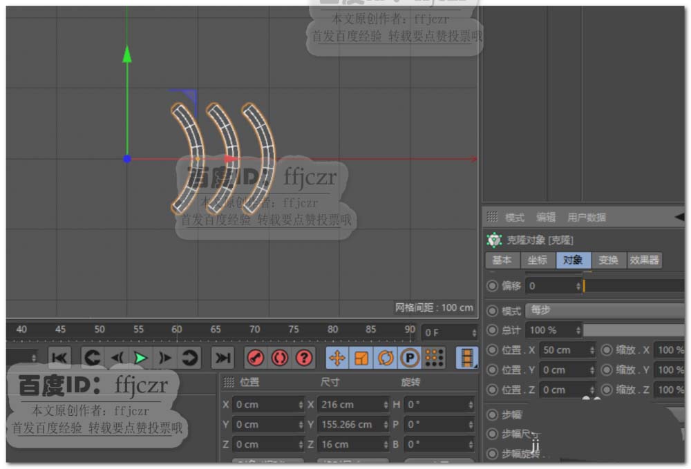Click the rotation B 0° field

coord(439,444)
